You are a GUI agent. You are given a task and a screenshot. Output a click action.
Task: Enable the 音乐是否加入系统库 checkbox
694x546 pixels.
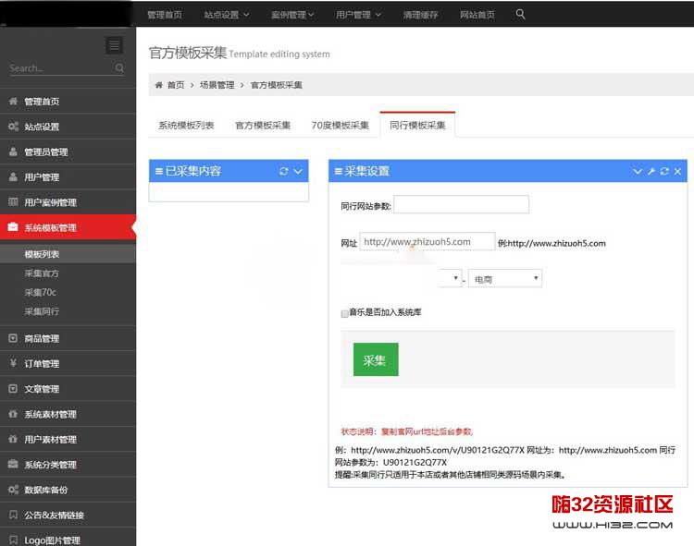click(345, 313)
